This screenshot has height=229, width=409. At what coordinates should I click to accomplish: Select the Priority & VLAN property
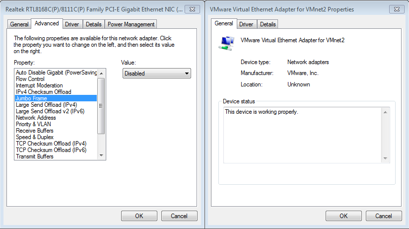click(56, 124)
